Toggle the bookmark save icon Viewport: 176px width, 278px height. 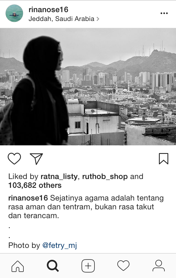[163, 159]
